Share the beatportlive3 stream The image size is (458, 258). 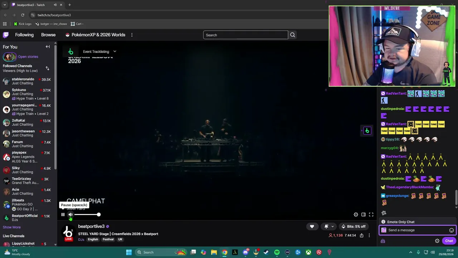click(362, 235)
